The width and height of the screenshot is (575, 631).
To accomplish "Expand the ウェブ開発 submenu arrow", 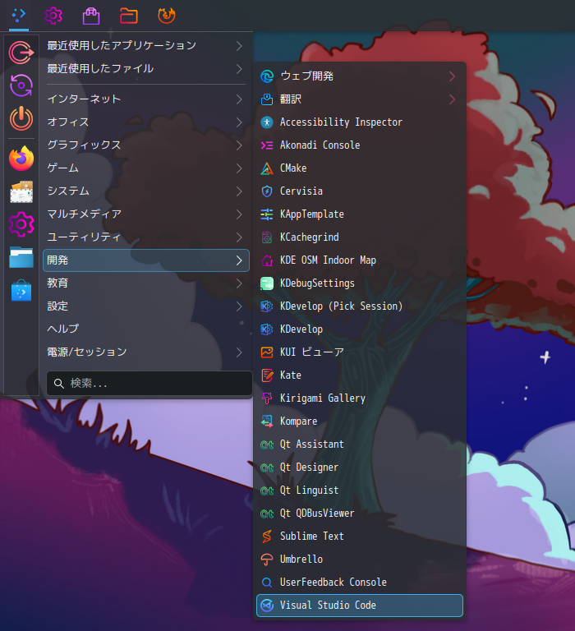I will (x=453, y=76).
